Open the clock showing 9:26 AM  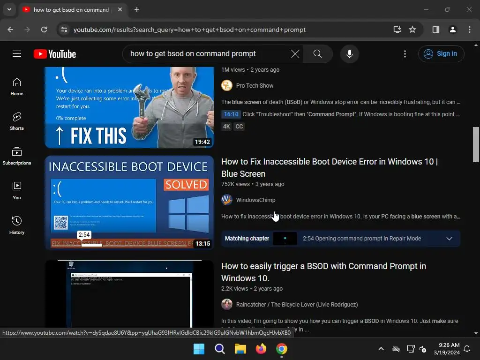[447, 349]
